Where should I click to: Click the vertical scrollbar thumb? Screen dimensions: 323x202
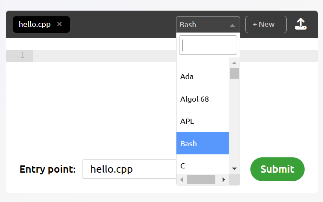(x=234, y=74)
